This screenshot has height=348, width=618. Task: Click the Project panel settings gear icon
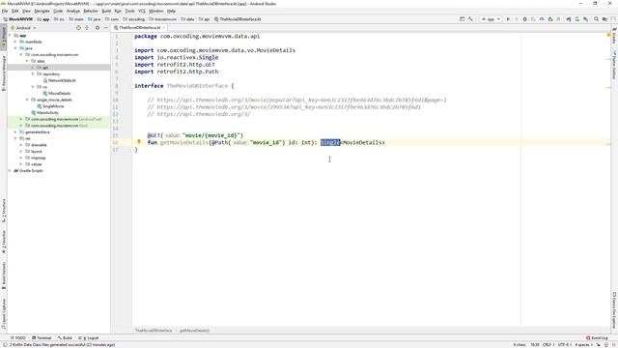point(98,28)
